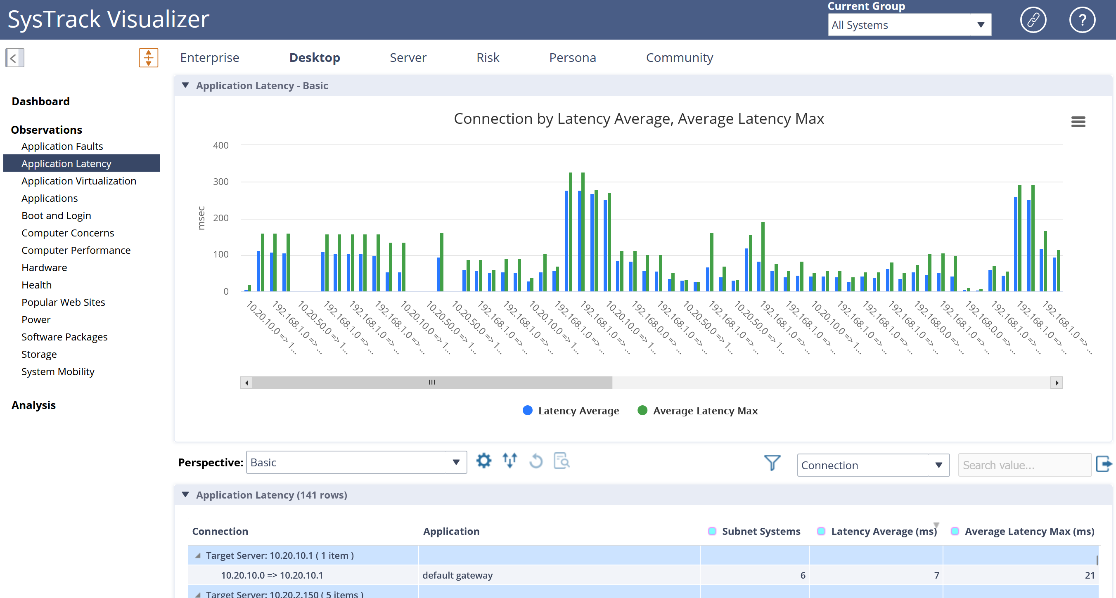This screenshot has height=598, width=1116.
Task: Toggle Latency Average (ms) column indicator
Action: coord(821,531)
